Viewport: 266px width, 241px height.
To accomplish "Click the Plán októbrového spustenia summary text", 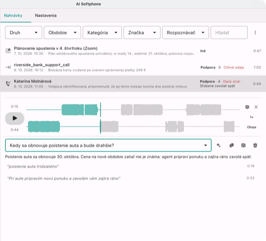I will (122, 54).
